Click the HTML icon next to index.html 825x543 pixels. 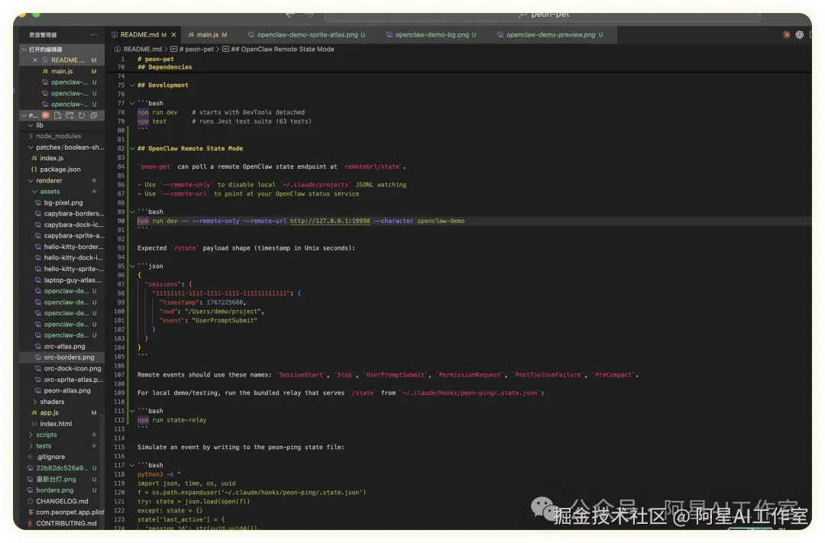(34, 424)
